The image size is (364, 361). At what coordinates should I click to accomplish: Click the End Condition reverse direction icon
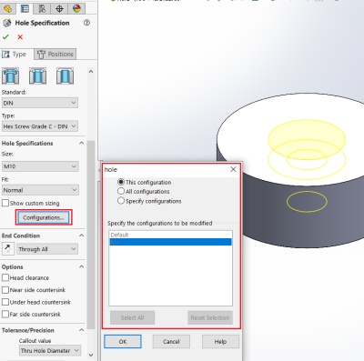coord(7,249)
